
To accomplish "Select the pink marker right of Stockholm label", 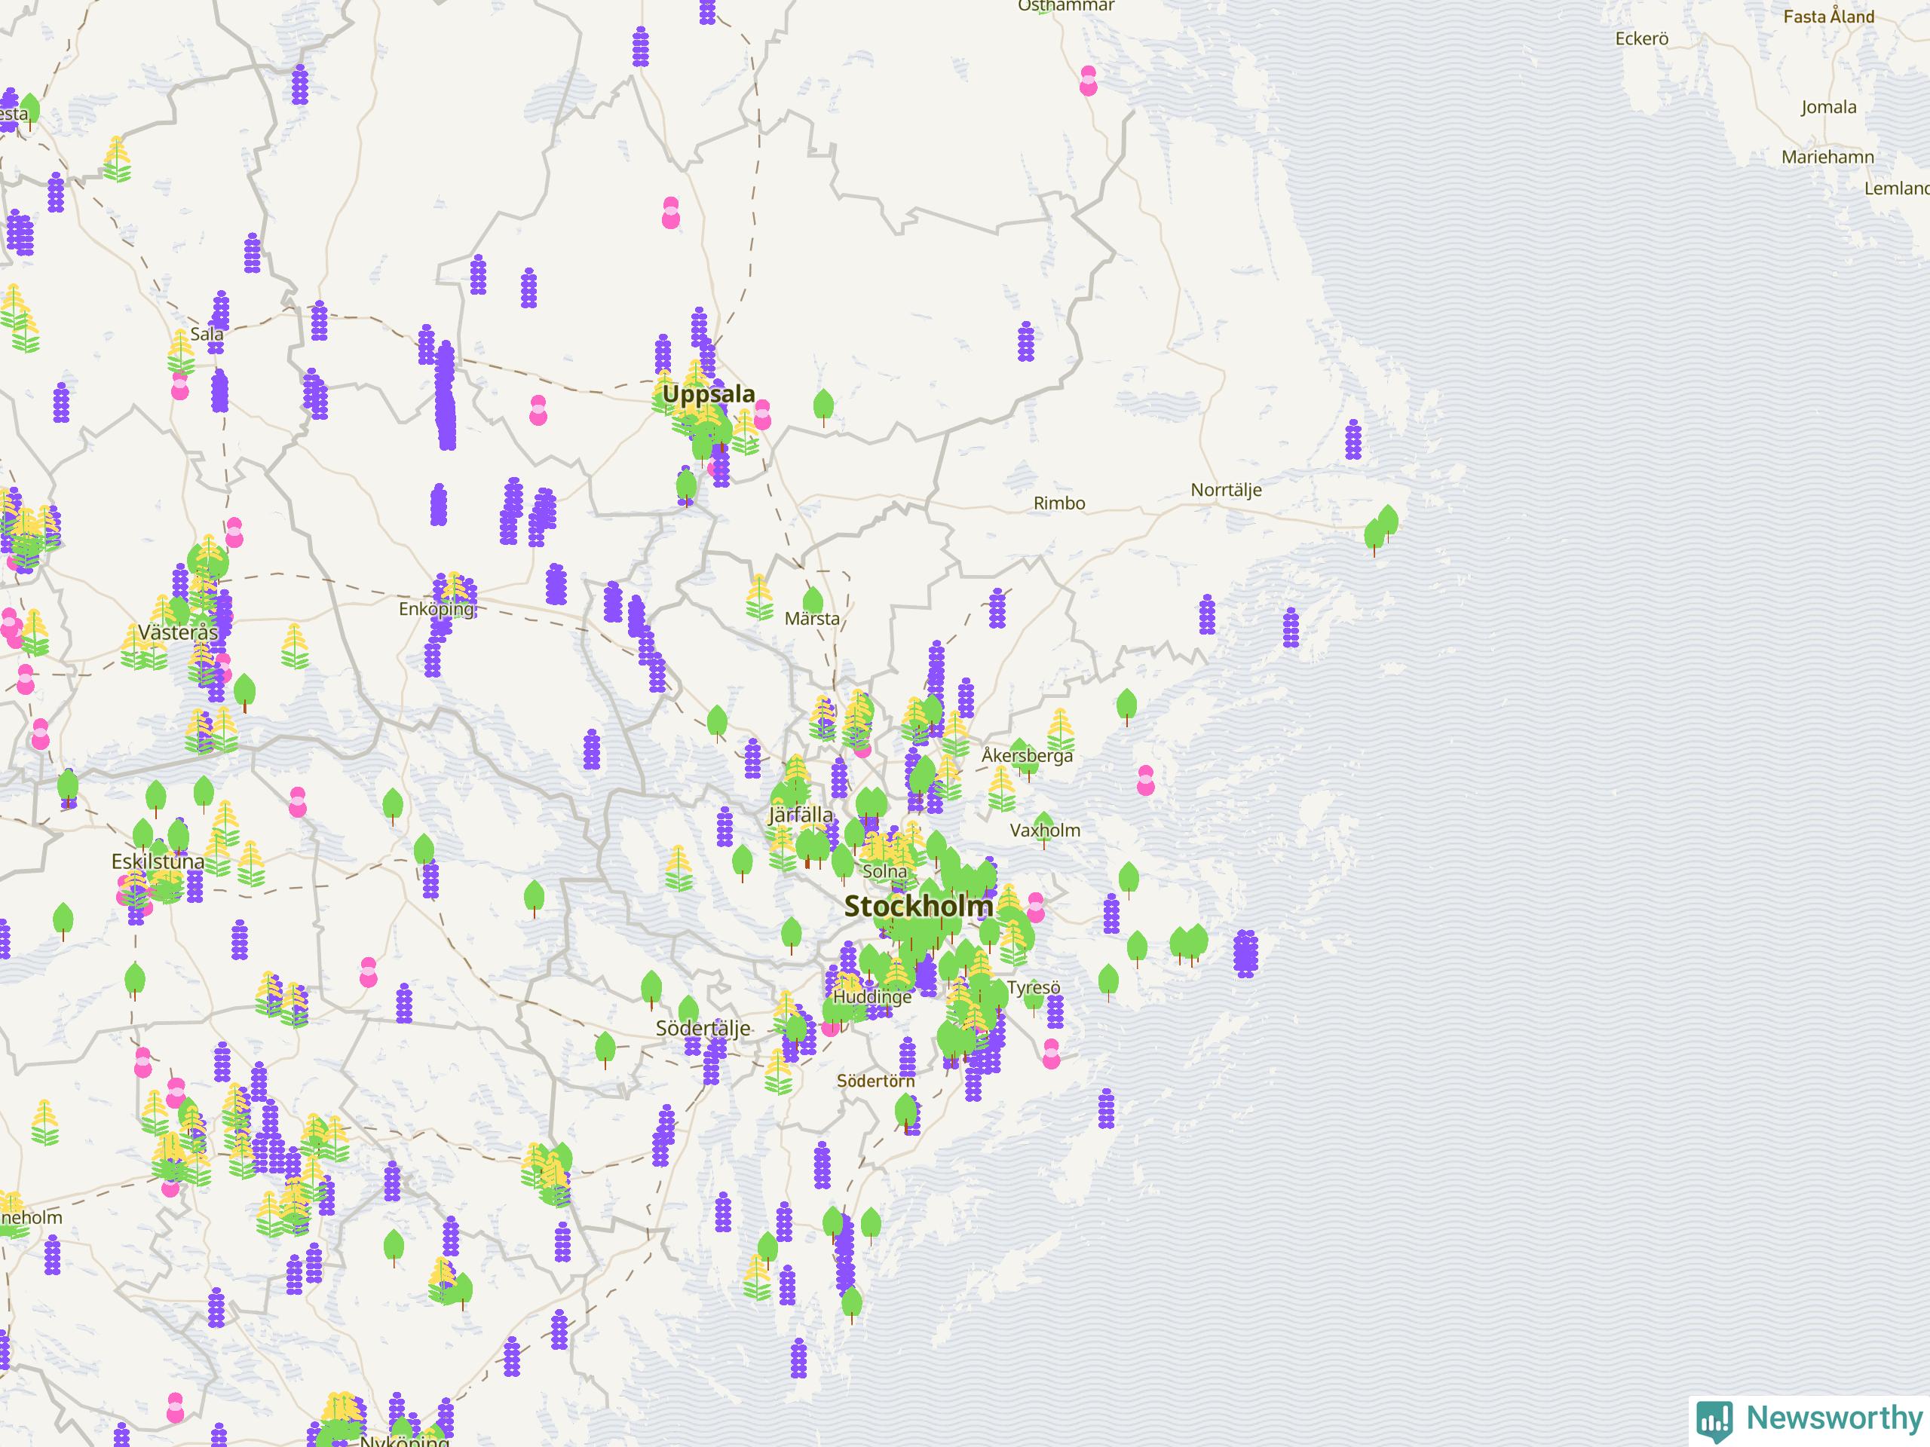I will click(1036, 907).
